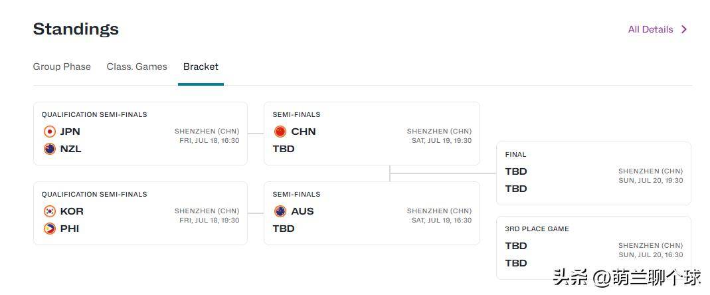Expand All Details chevron arrow
Image resolution: width=710 pixels, height=295 pixels.
[683, 29]
